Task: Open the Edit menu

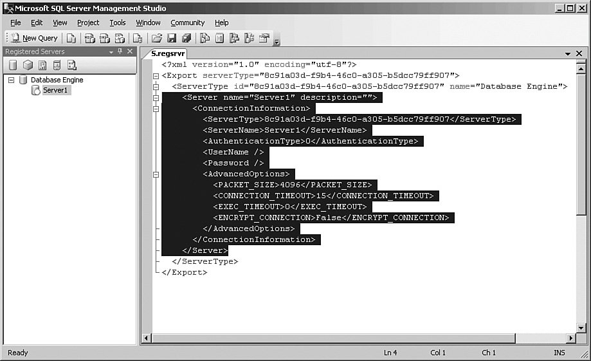Action: (x=37, y=23)
